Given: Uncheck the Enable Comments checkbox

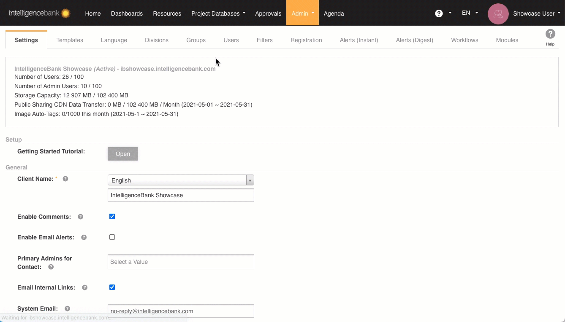Looking at the screenshot, I should tap(112, 216).
